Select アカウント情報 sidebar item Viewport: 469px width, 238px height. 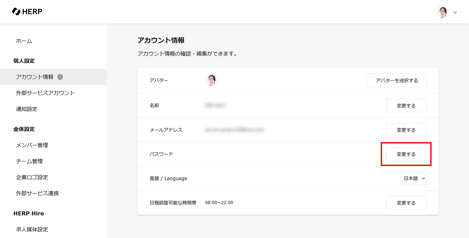35,77
